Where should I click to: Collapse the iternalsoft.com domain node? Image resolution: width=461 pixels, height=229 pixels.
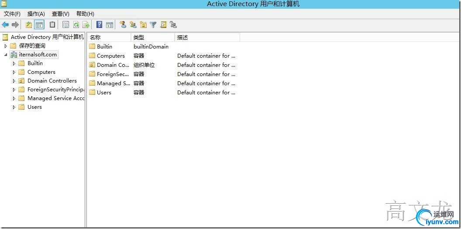6,55
